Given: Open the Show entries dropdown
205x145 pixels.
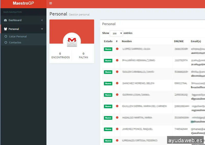Looking at the screenshot, I should point(116,33).
